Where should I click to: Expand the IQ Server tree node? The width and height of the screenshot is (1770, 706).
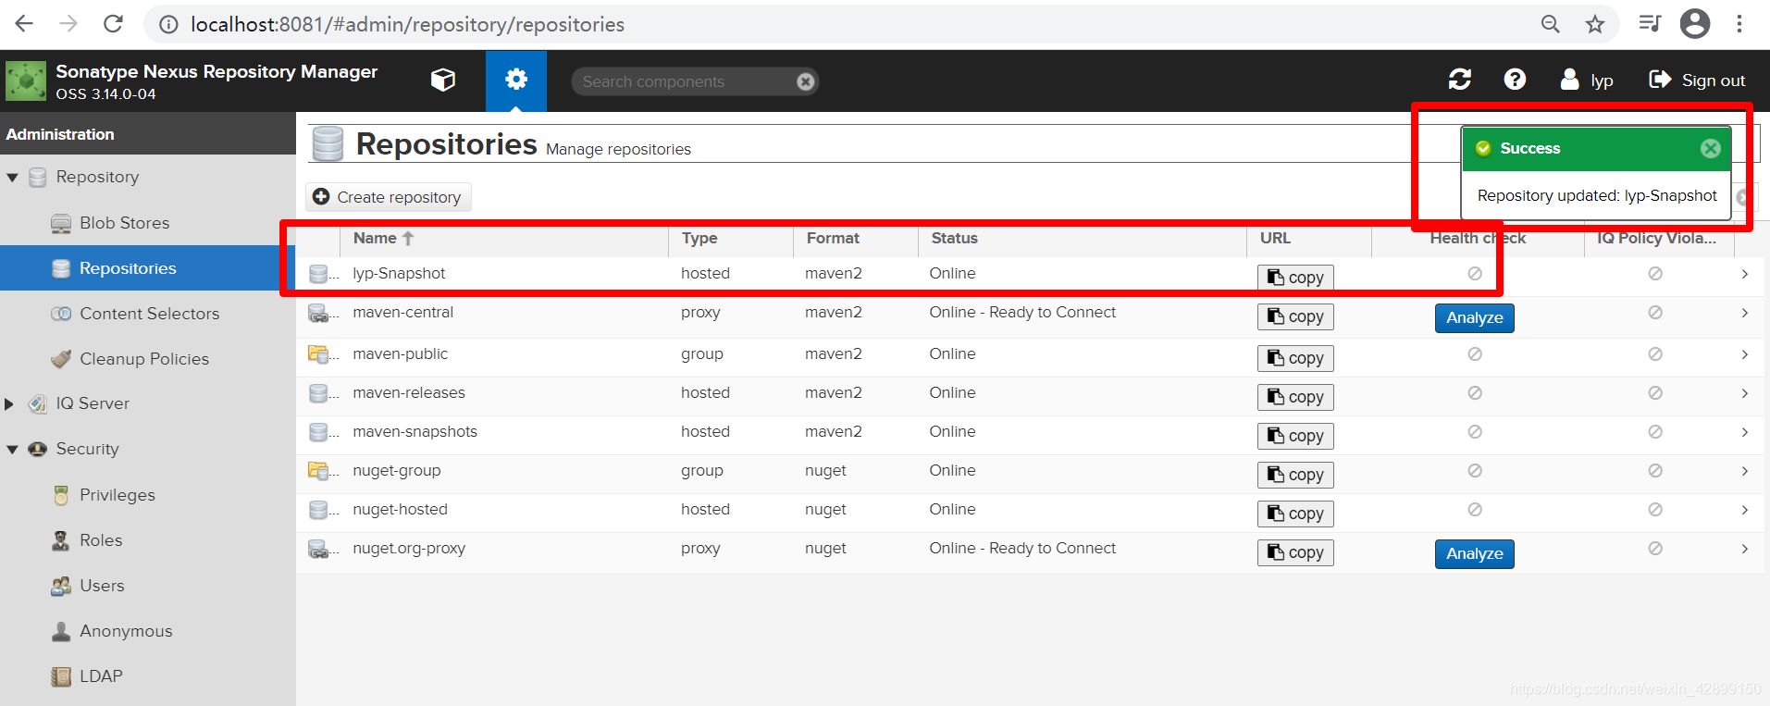point(9,404)
